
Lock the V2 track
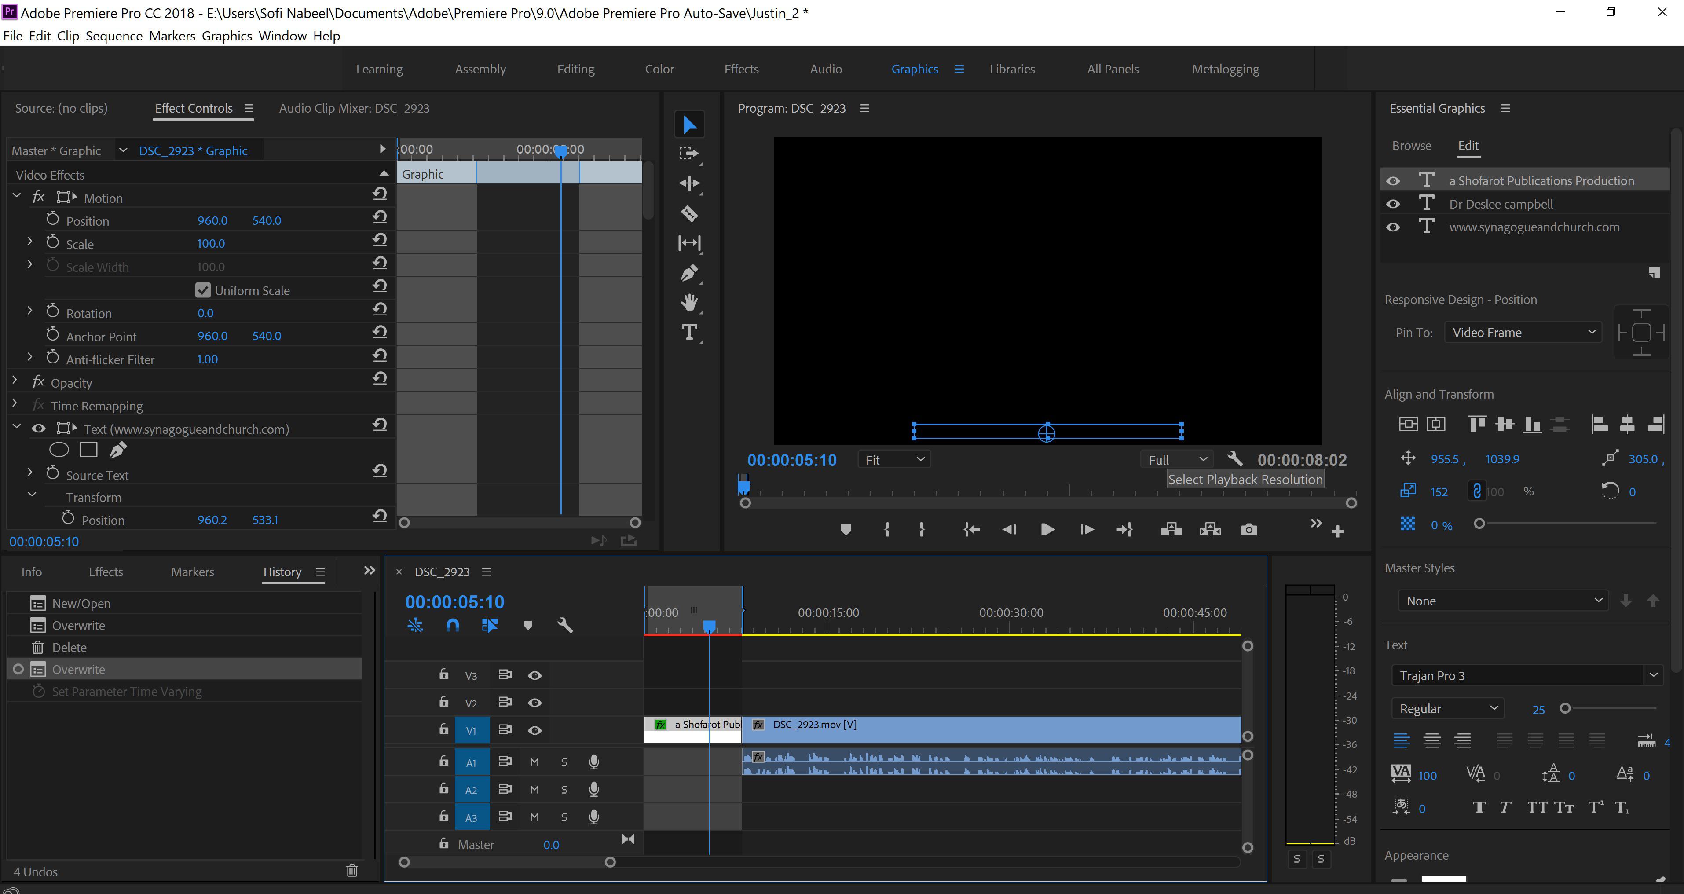tap(444, 702)
